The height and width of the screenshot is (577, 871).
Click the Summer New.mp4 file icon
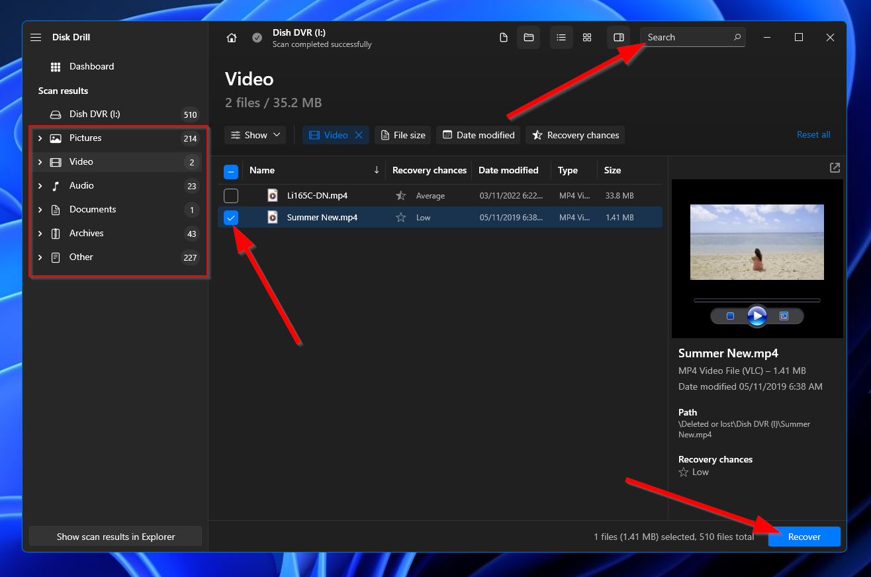pyautogui.click(x=273, y=217)
